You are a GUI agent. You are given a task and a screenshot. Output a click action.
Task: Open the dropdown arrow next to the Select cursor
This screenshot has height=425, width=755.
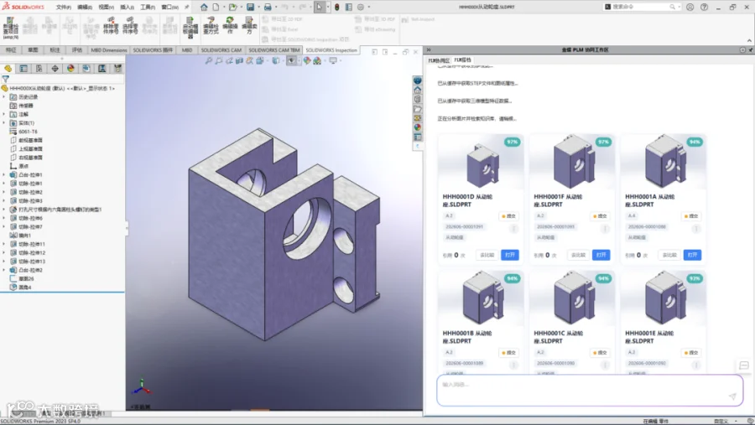click(327, 8)
